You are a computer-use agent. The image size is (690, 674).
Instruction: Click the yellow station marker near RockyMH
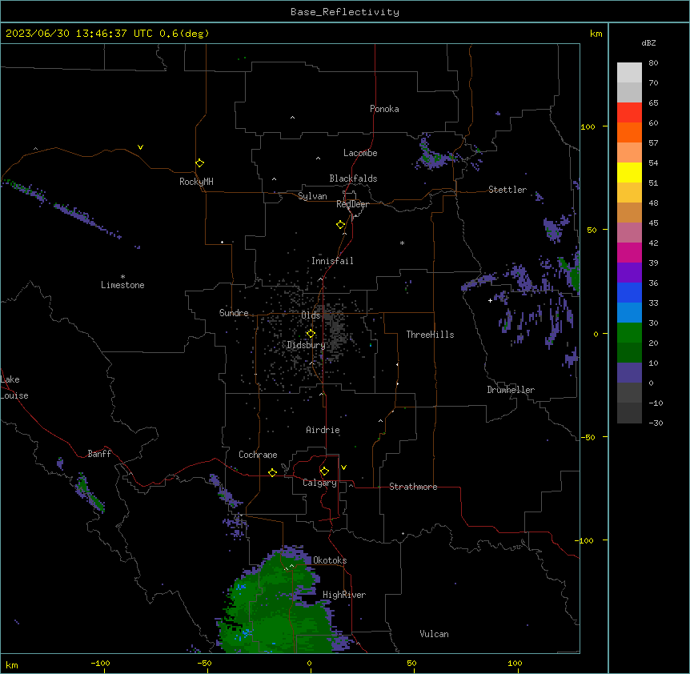point(199,163)
